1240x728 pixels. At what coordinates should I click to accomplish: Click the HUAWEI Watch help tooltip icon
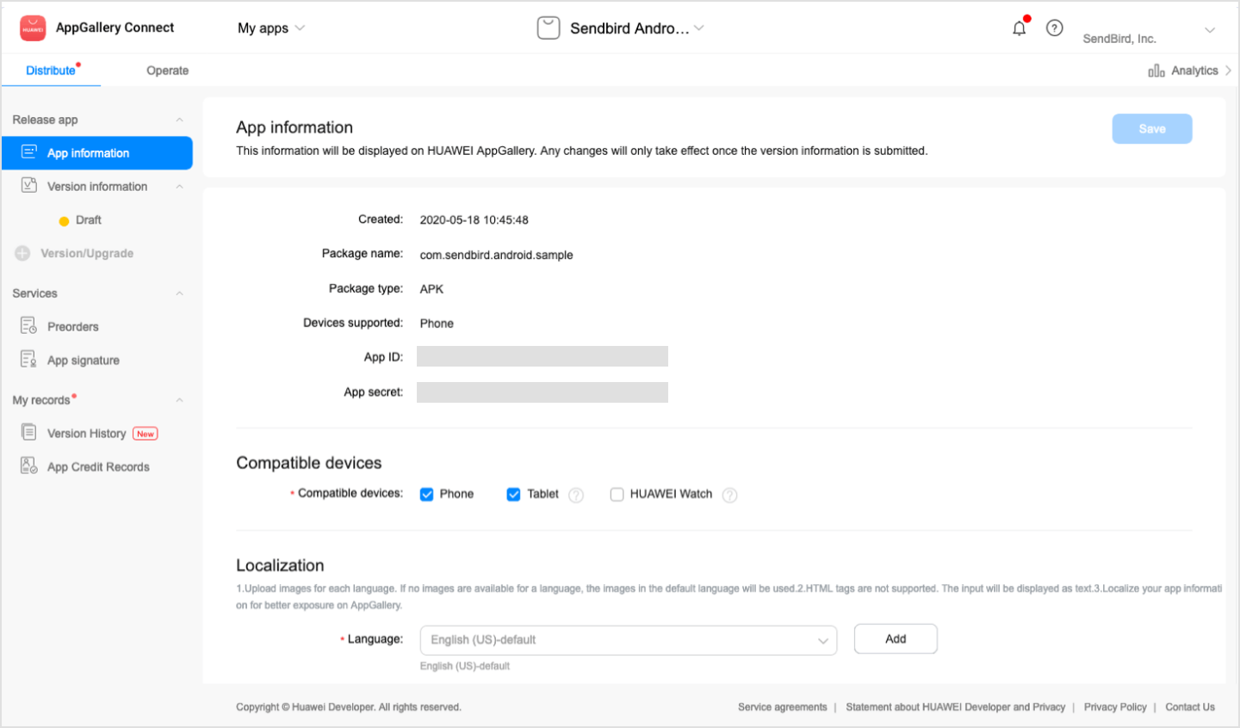click(x=729, y=495)
